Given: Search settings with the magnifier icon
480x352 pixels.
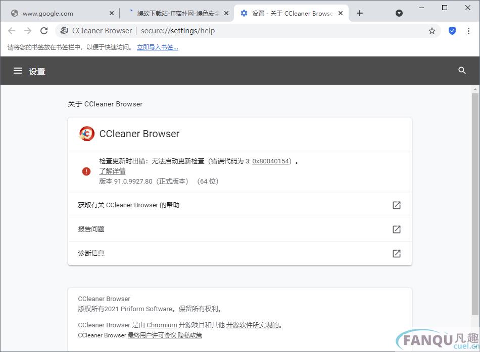Looking at the screenshot, I should (462, 71).
